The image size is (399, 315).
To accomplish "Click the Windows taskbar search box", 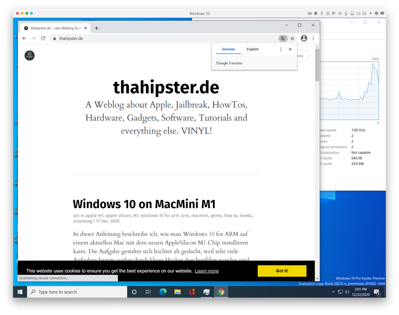I will [77, 292].
